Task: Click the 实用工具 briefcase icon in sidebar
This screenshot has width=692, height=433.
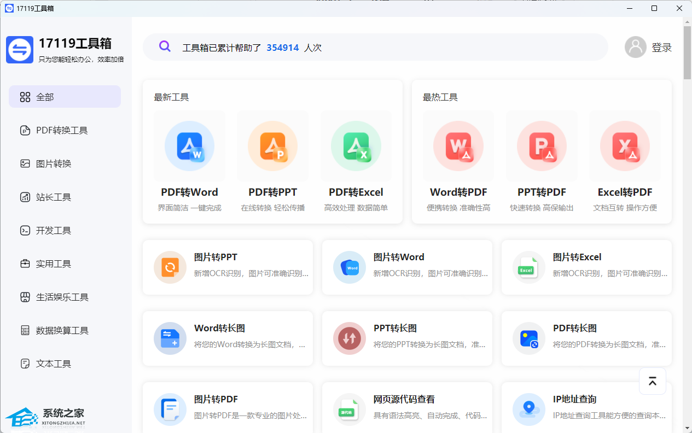Action: [25, 264]
